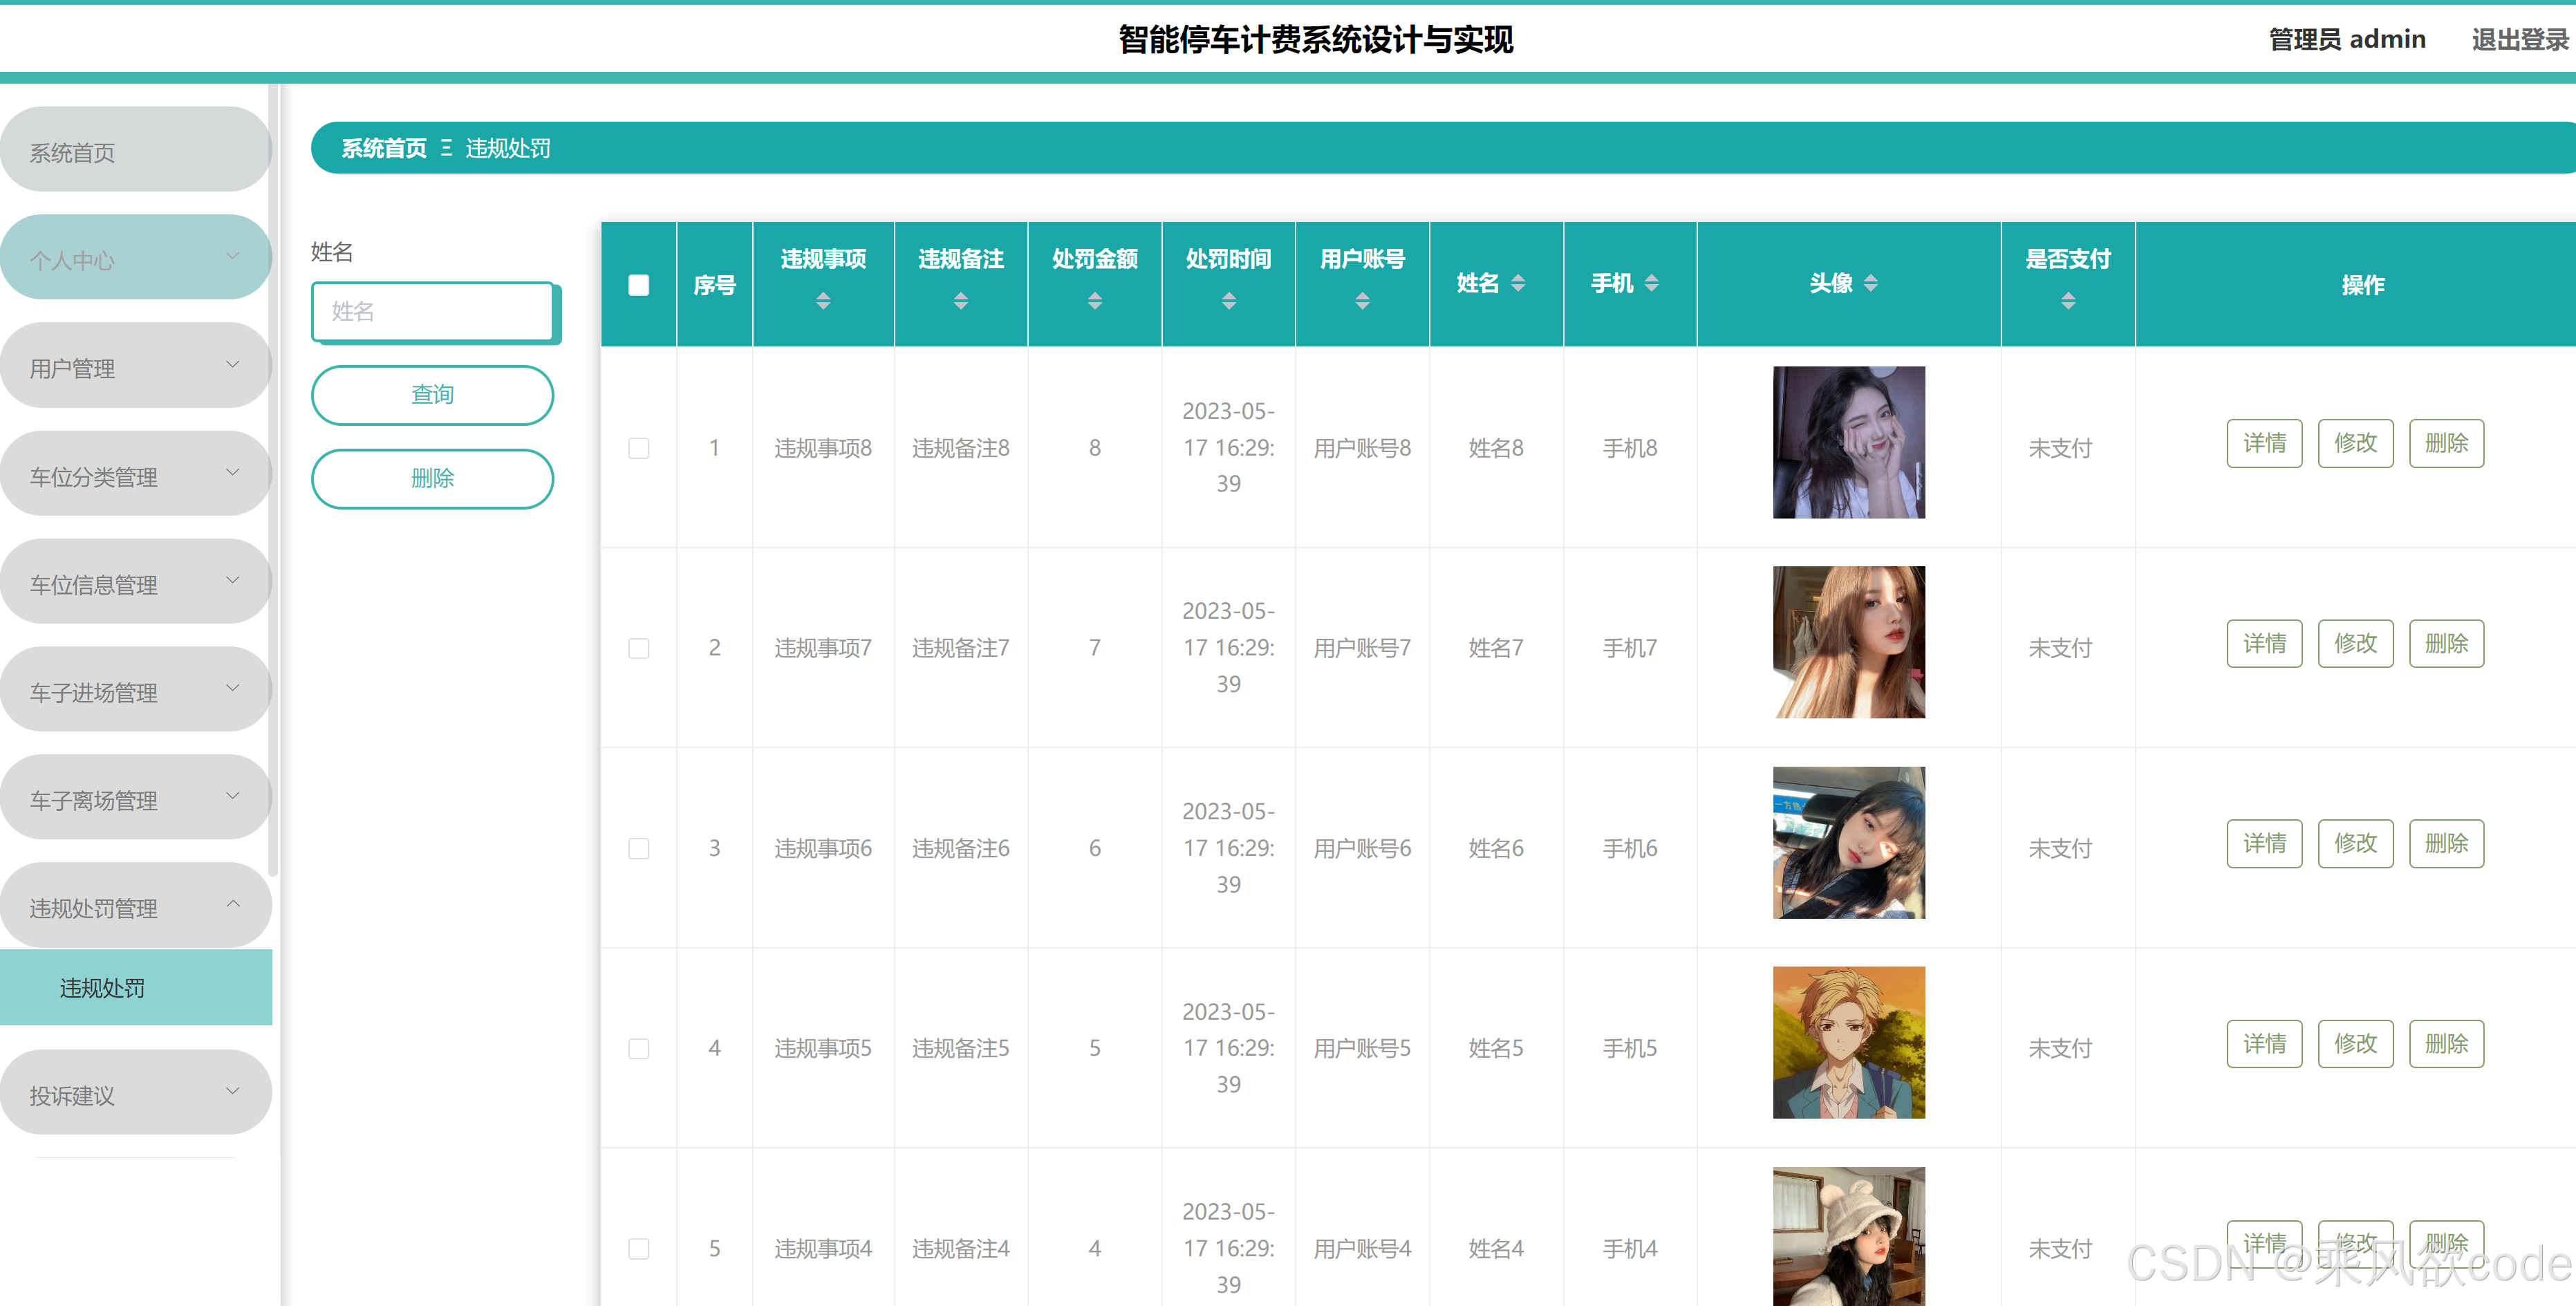Click sort arrows next to 姓名 header
Image resolution: width=2576 pixels, height=1306 pixels.
point(1518,284)
